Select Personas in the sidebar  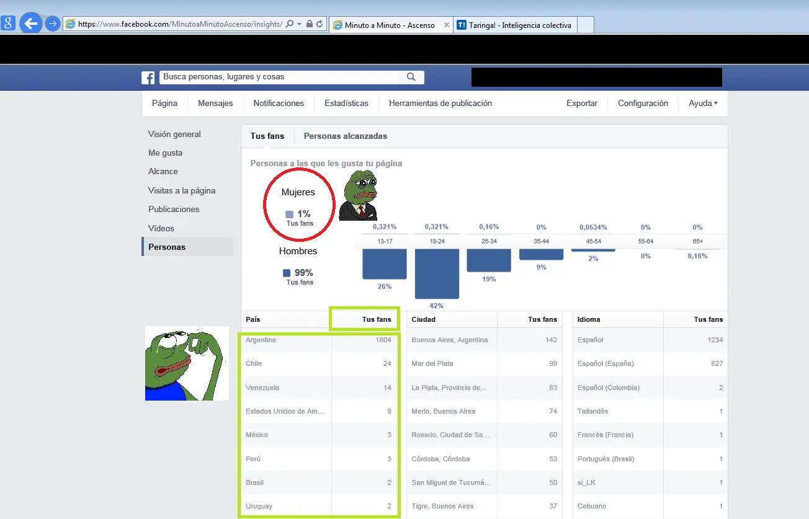[x=187, y=247]
